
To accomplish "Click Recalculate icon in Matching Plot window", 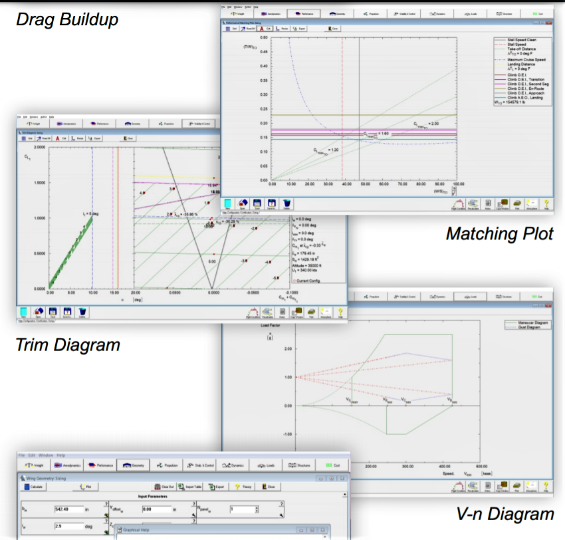I will (473, 204).
